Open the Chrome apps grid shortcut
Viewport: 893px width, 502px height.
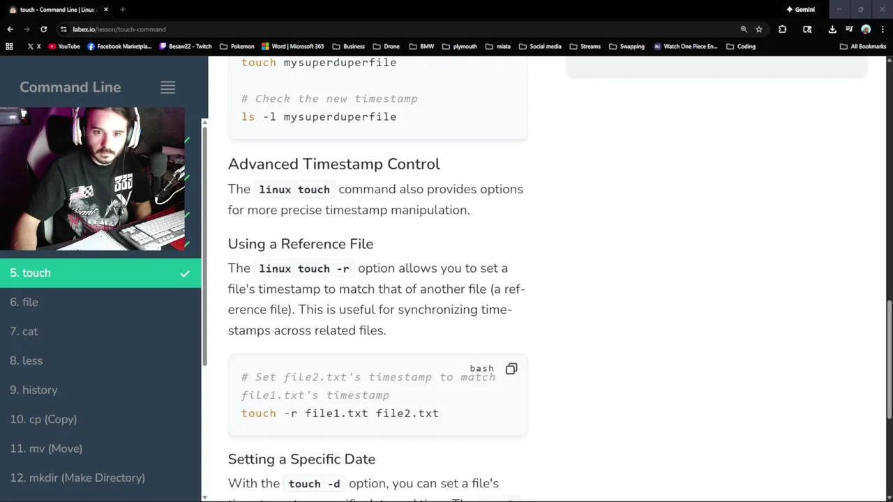click(9, 47)
